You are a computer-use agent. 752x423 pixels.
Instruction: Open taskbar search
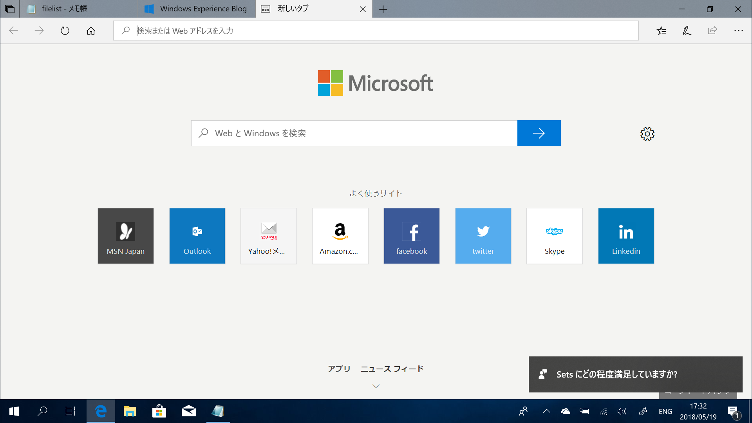coord(42,411)
